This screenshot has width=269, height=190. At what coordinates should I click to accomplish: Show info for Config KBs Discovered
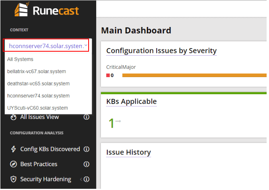86,149
